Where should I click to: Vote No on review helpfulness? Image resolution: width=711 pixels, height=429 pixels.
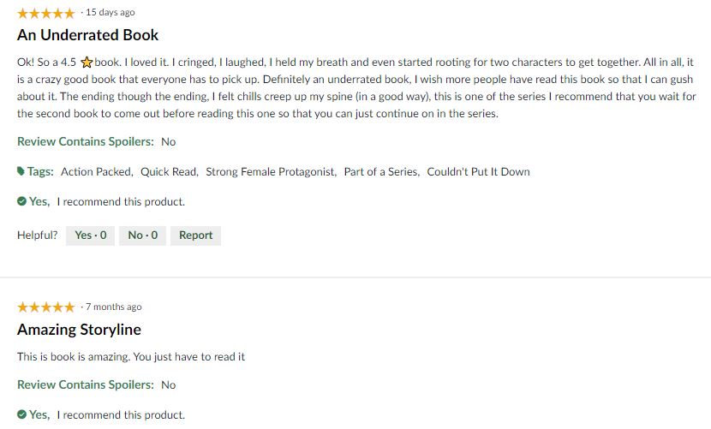[142, 235]
